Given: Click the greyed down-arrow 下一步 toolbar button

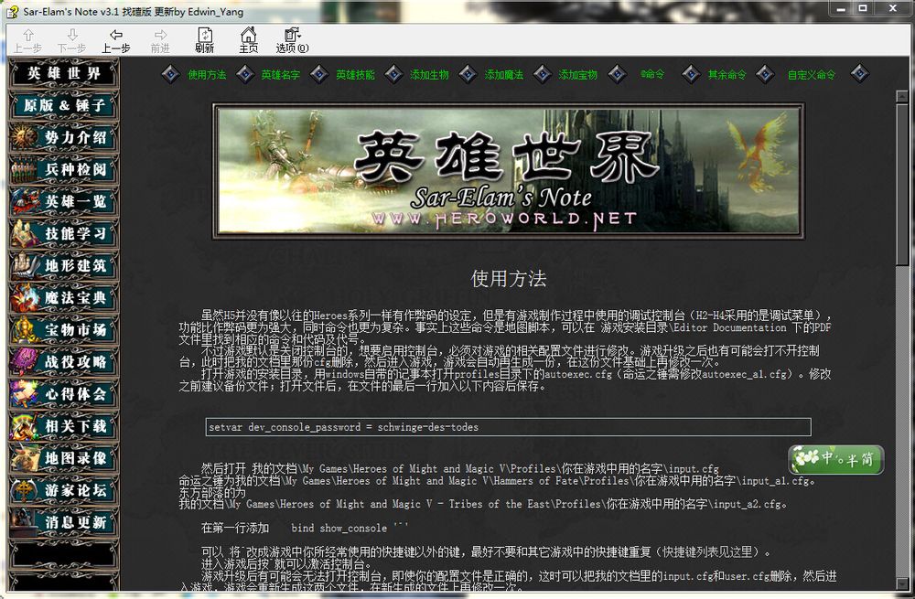Looking at the screenshot, I should (x=71, y=41).
